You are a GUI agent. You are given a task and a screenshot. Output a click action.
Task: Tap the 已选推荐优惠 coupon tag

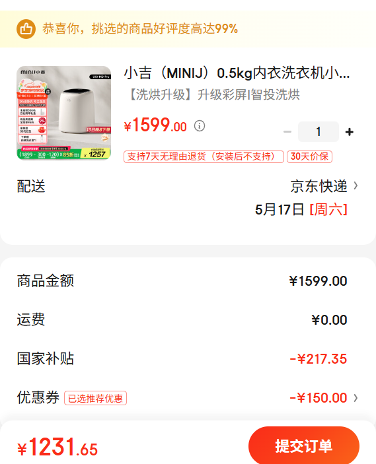tap(95, 398)
